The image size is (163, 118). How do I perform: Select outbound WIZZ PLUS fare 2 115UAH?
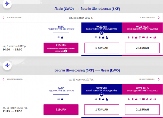[142, 48]
